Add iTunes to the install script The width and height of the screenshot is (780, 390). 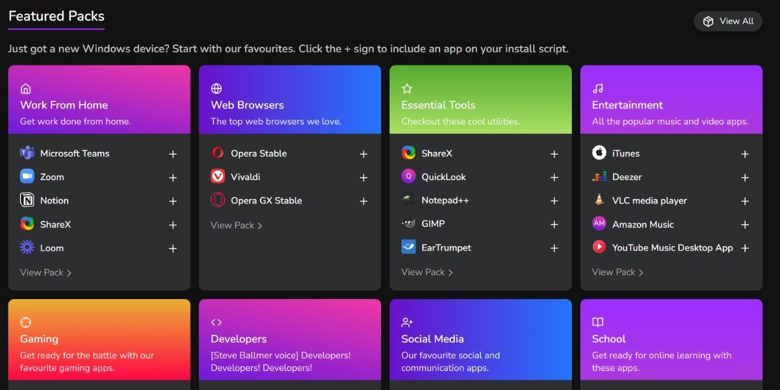[745, 154]
